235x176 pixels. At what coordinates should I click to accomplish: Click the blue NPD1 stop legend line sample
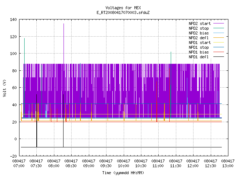[218, 47]
